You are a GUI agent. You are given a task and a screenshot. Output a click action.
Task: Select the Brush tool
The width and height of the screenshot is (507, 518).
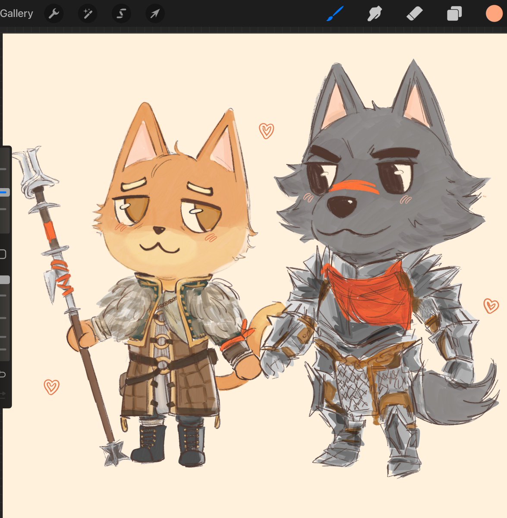[x=335, y=13]
